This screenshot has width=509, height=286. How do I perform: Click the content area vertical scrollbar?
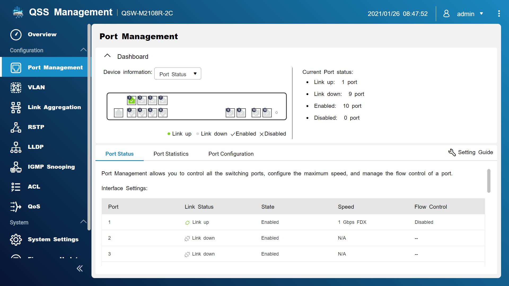pos(489,181)
